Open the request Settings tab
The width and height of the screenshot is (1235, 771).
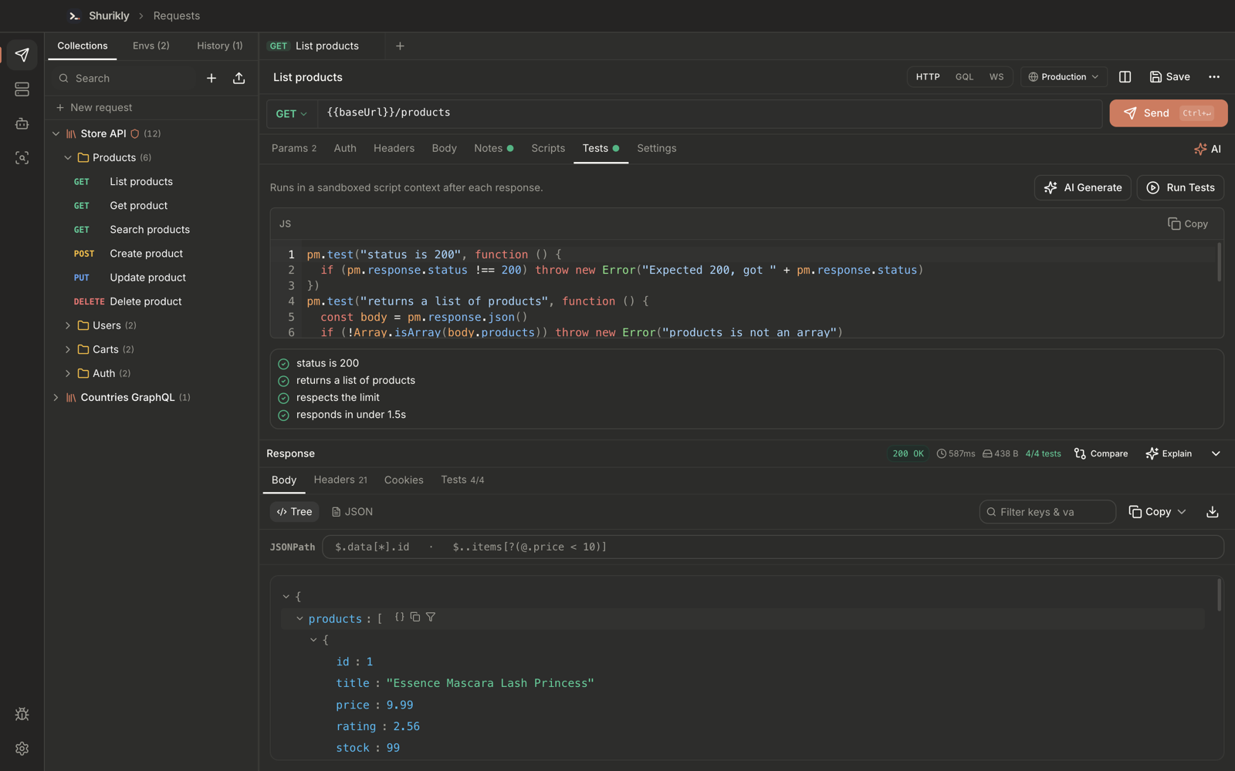point(657,148)
